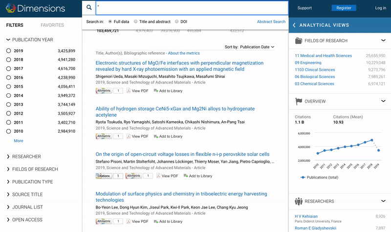This screenshot has width=391, height=232.
Task: Click View PDF icon for CeNi5-xGax article
Action: tap(129, 136)
